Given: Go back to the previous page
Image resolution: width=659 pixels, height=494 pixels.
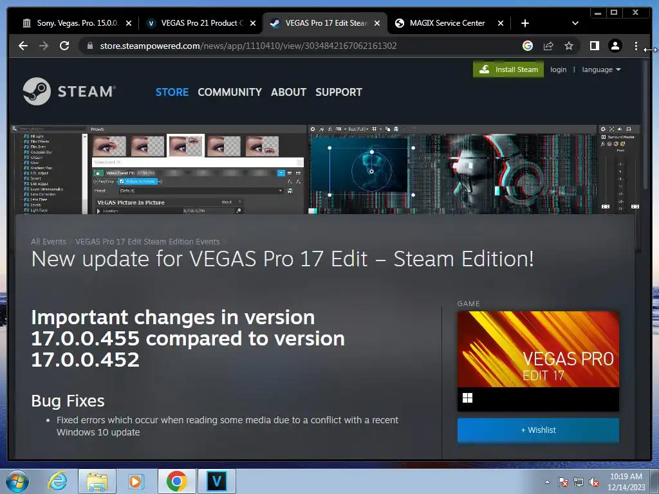Looking at the screenshot, I should [x=23, y=46].
